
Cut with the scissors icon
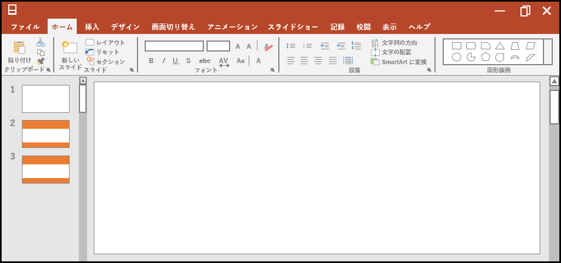coord(41,42)
